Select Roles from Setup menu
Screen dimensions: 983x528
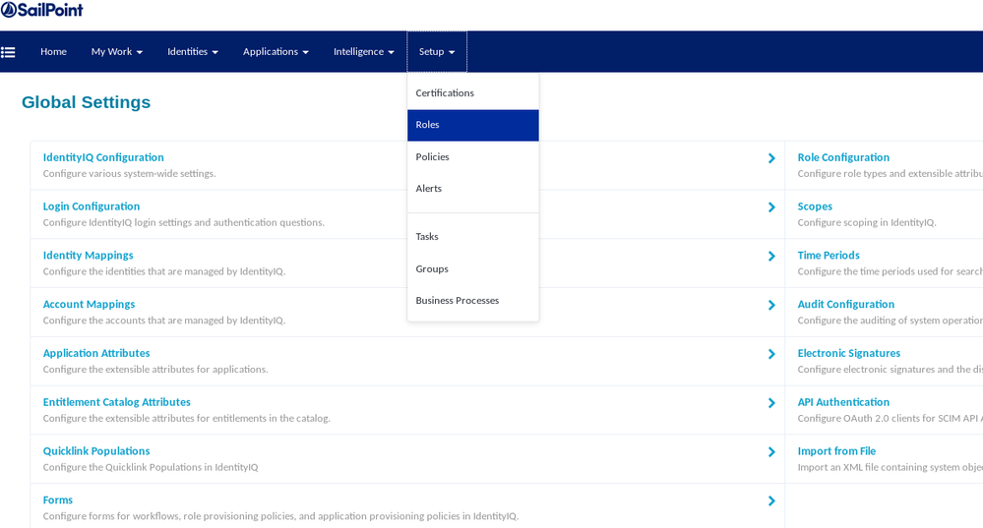(x=428, y=125)
